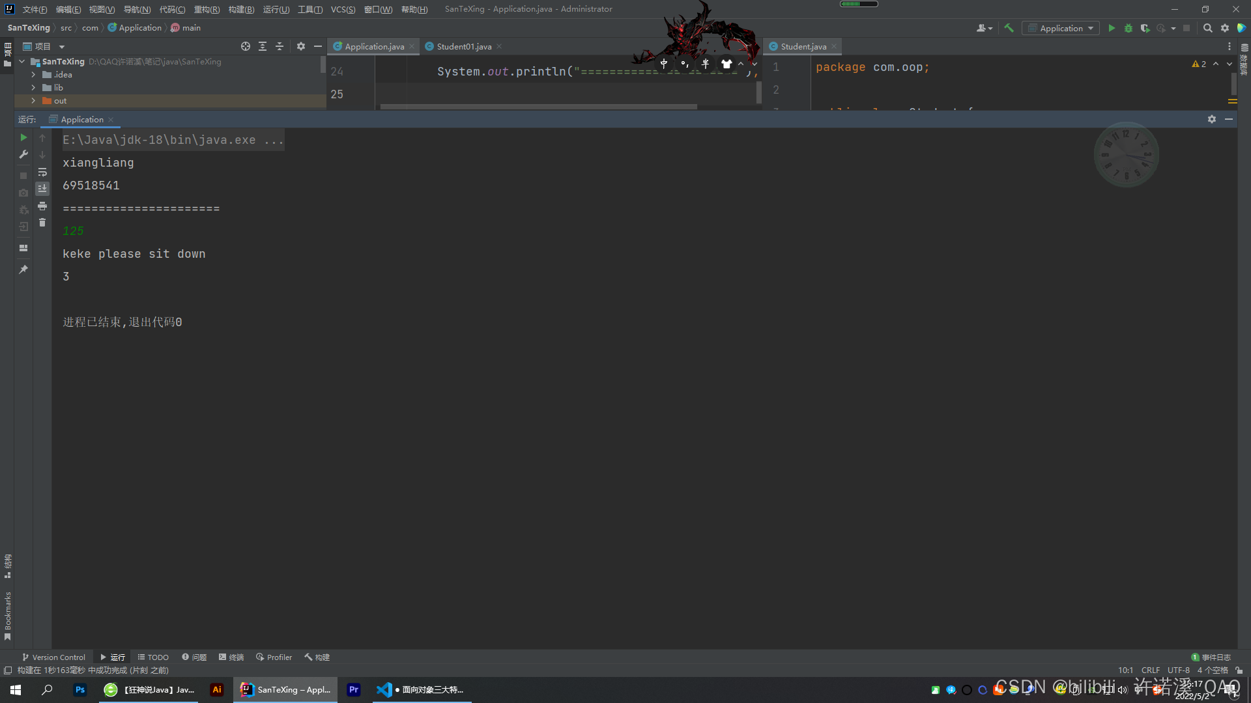Screen dimensions: 1251x703
Task: Expand the .idea folder node
Action: (33, 75)
